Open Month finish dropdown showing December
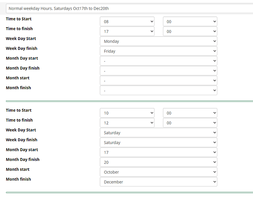This screenshot has width=253, height=200. click(x=158, y=182)
